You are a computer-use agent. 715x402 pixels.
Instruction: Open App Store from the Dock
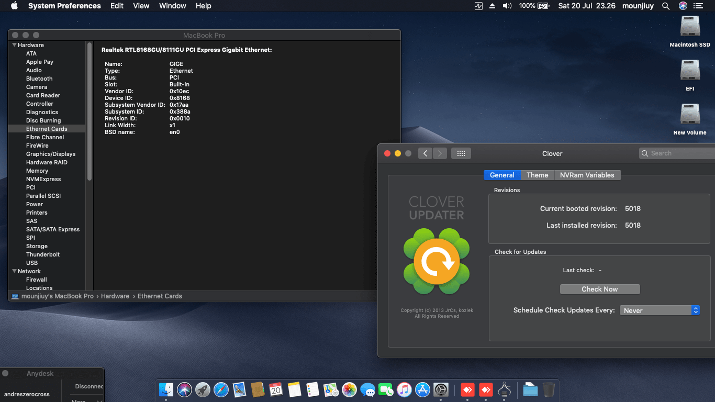422,389
